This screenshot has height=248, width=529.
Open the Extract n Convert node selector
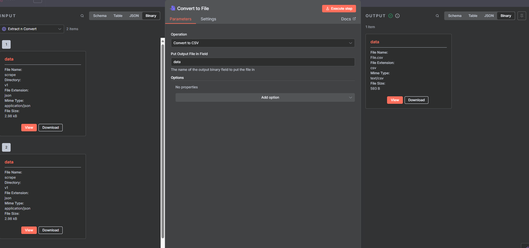(x=32, y=29)
